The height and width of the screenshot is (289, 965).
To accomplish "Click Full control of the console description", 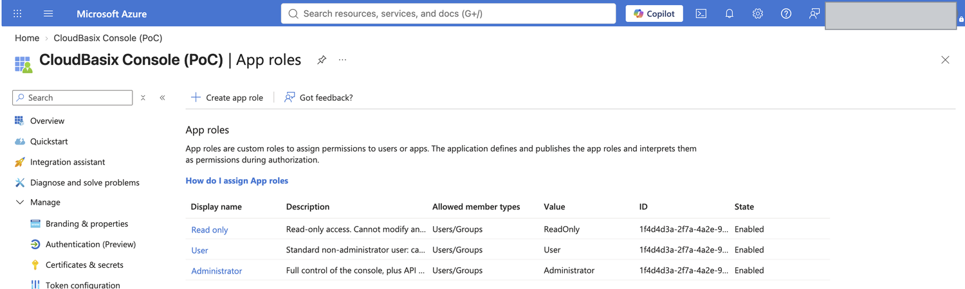I will [356, 270].
